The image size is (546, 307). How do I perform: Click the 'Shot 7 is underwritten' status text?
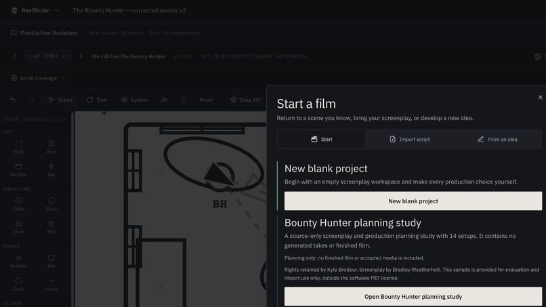click(175, 33)
